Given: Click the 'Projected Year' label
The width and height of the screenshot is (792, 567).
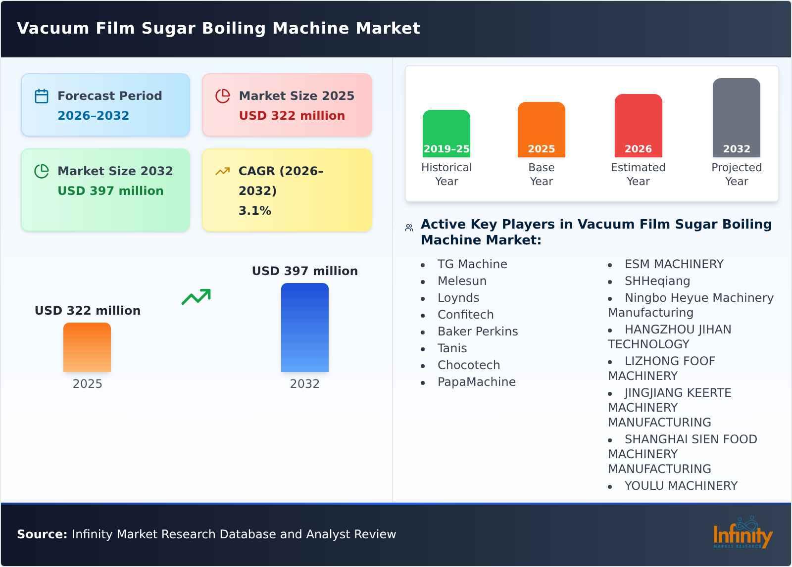Looking at the screenshot, I should click(x=737, y=175).
